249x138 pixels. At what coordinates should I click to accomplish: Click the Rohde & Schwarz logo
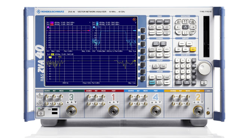point(50,12)
